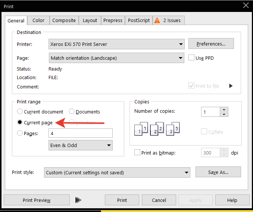Increase the number of copies
The image size is (253, 212).
pos(224,110)
